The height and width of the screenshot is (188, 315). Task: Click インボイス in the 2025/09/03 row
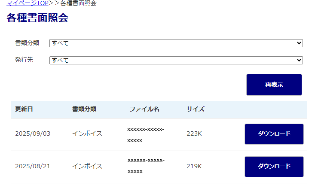[87, 133]
